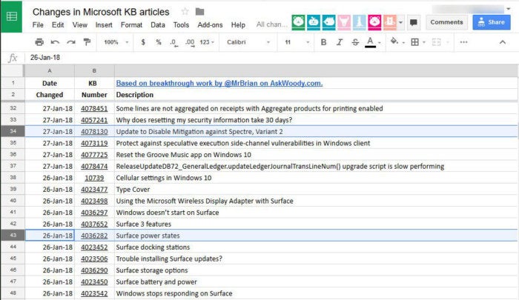Open the font size 11 dropdown
Screen dimensions: 519x300
tap(297, 42)
